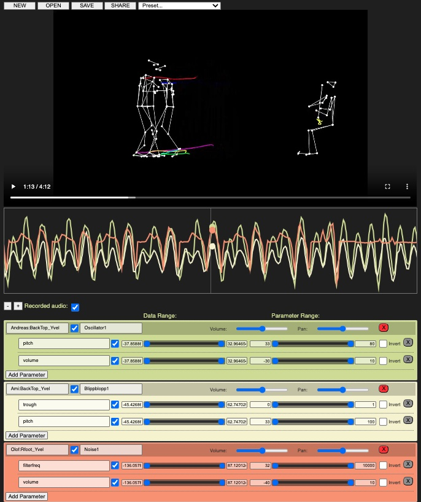Remove the Blippblopp1 sound using red X

[384, 388]
